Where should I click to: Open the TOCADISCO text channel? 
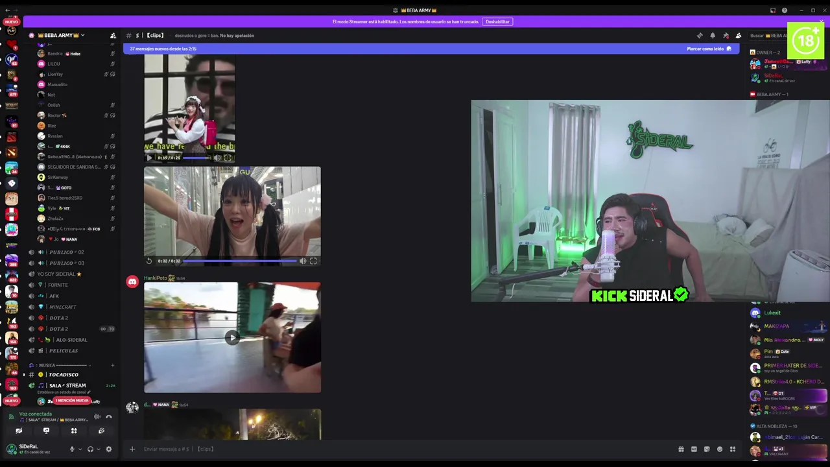pyautogui.click(x=71, y=374)
